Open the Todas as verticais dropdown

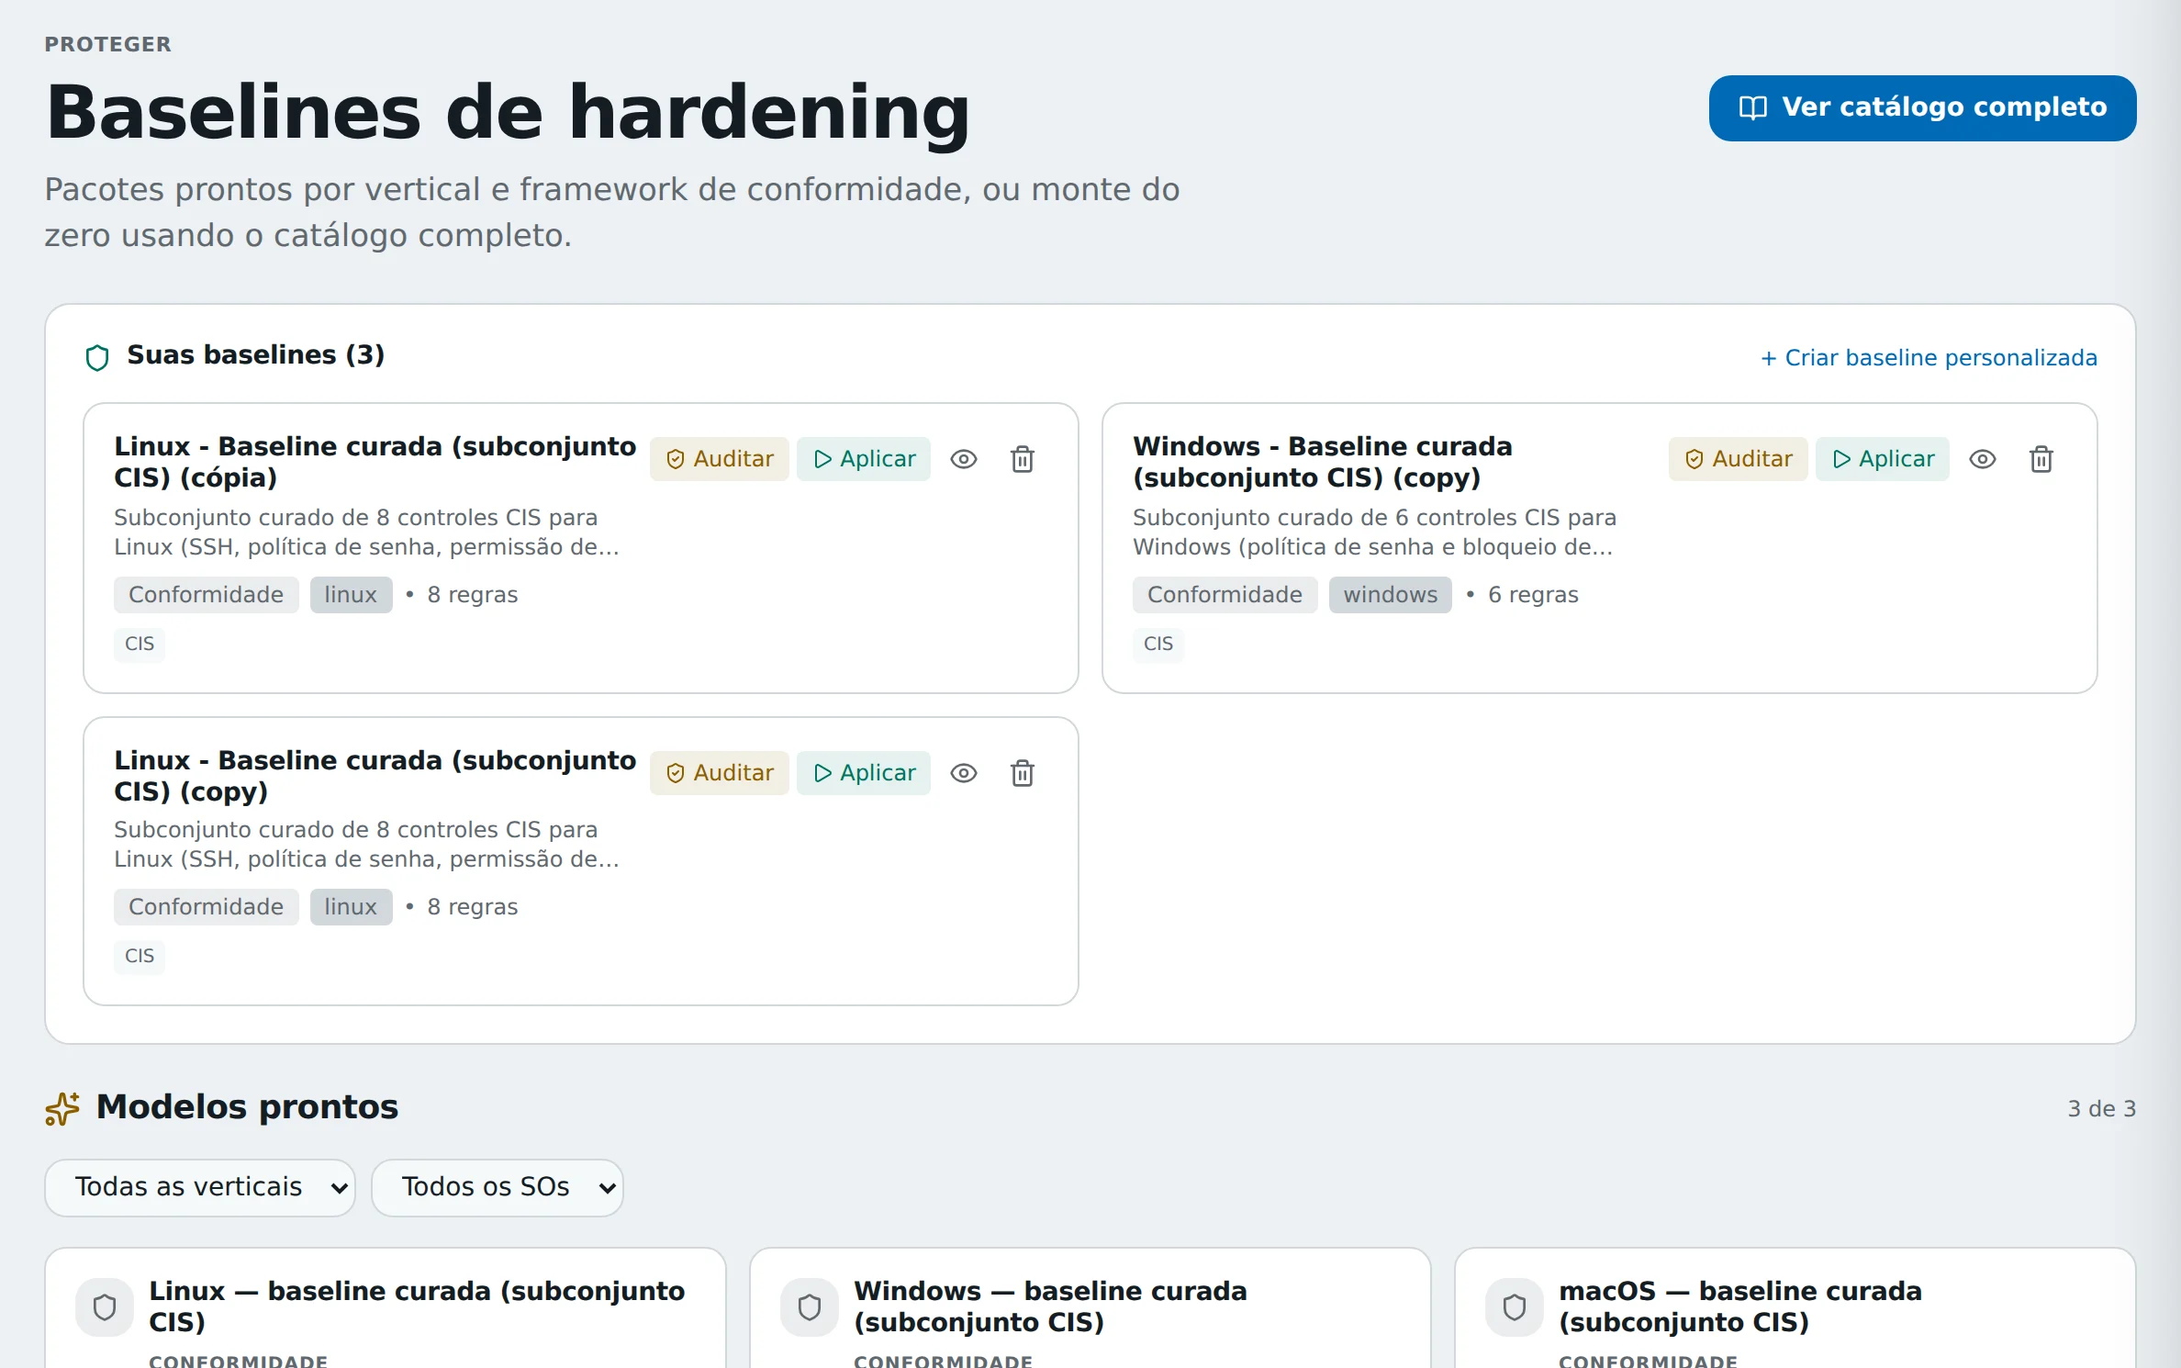200,1187
